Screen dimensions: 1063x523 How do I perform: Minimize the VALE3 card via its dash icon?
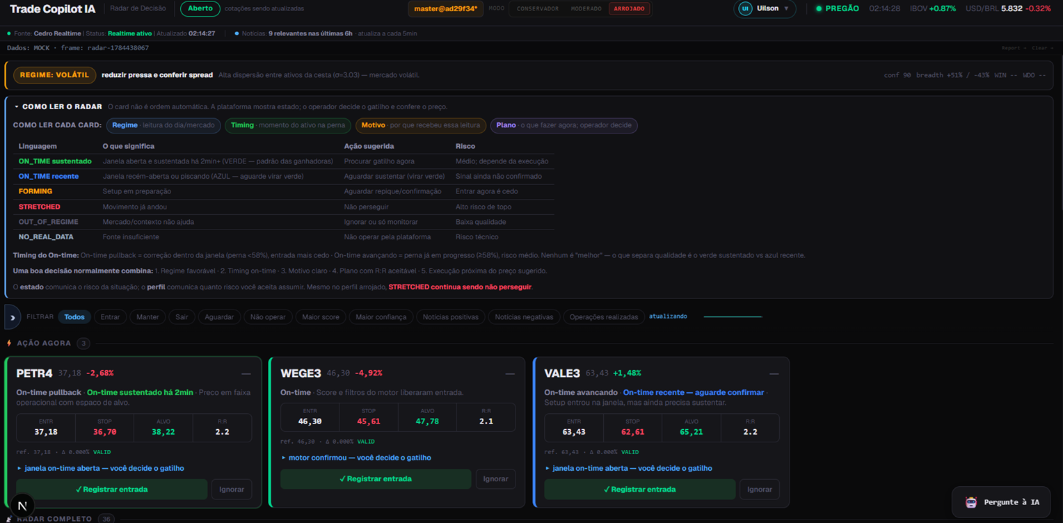point(774,374)
